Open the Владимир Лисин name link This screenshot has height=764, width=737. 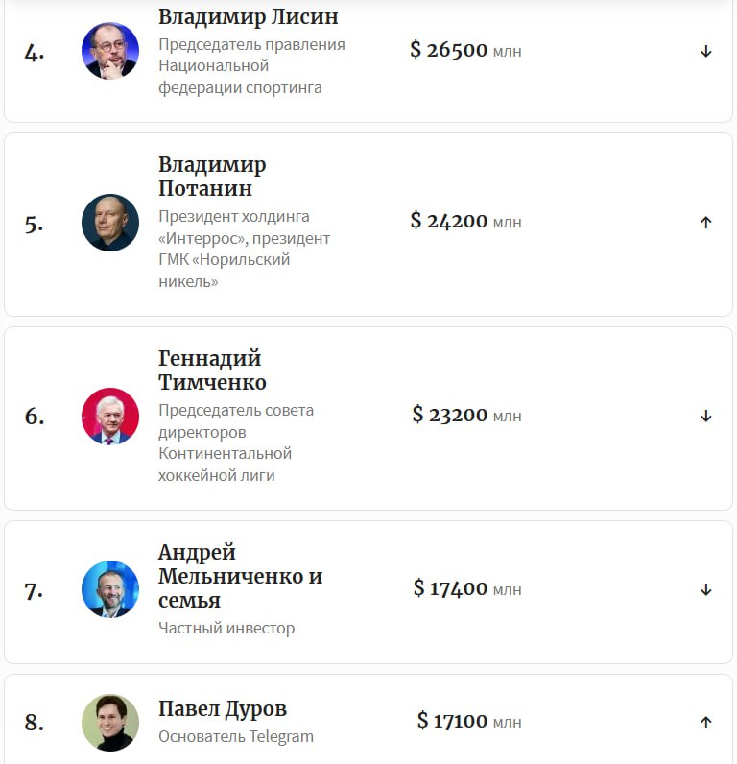(248, 17)
